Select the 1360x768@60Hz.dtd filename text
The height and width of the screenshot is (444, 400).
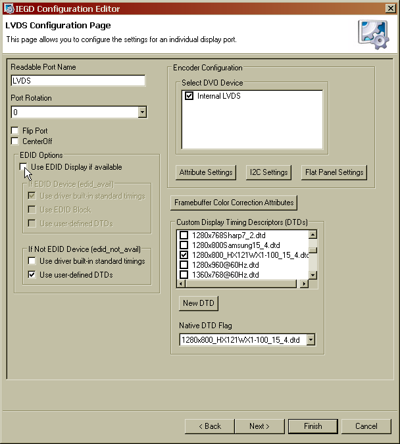tap(226, 275)
